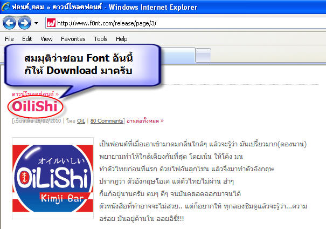Open the 80 Comments link

point(106,121)
